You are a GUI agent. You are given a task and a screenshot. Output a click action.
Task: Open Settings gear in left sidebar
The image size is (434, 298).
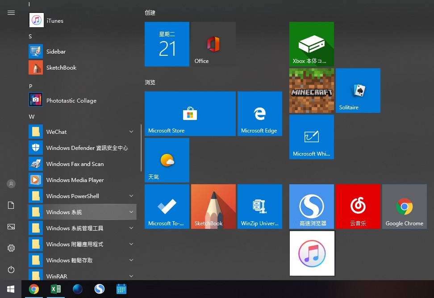click(x=11, y=248)
